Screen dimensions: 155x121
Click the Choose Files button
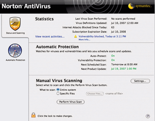[x=95, y=94]
